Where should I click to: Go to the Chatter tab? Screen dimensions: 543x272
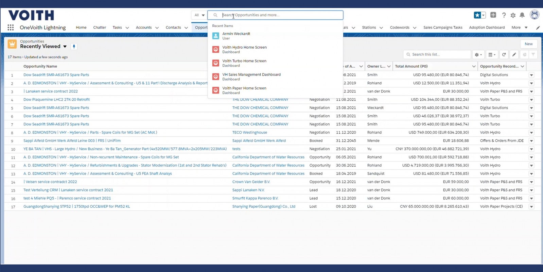point(100,28)
